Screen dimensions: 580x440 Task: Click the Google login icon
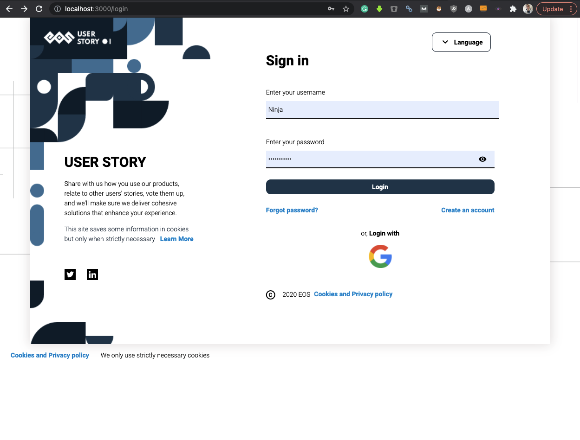pos(380,256)
